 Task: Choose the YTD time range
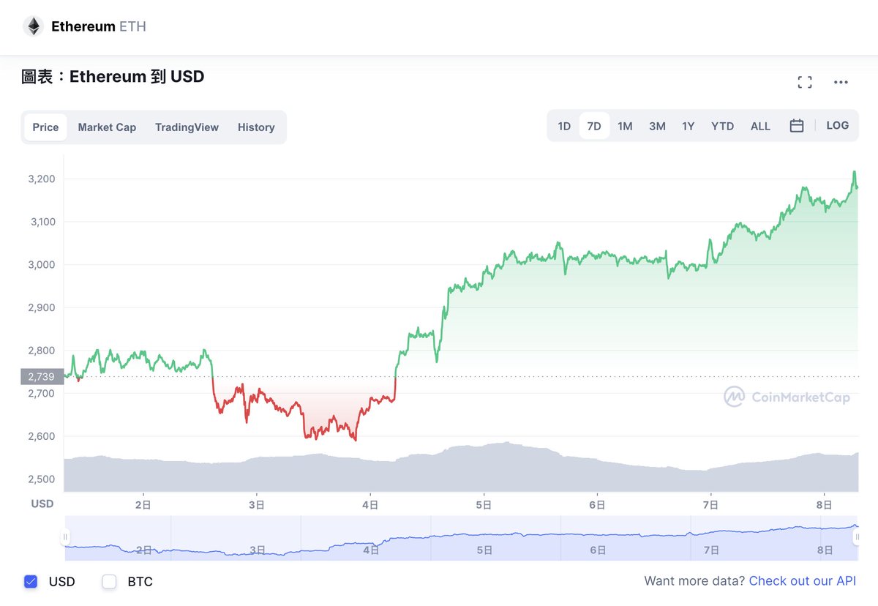(x=722, y=125)
